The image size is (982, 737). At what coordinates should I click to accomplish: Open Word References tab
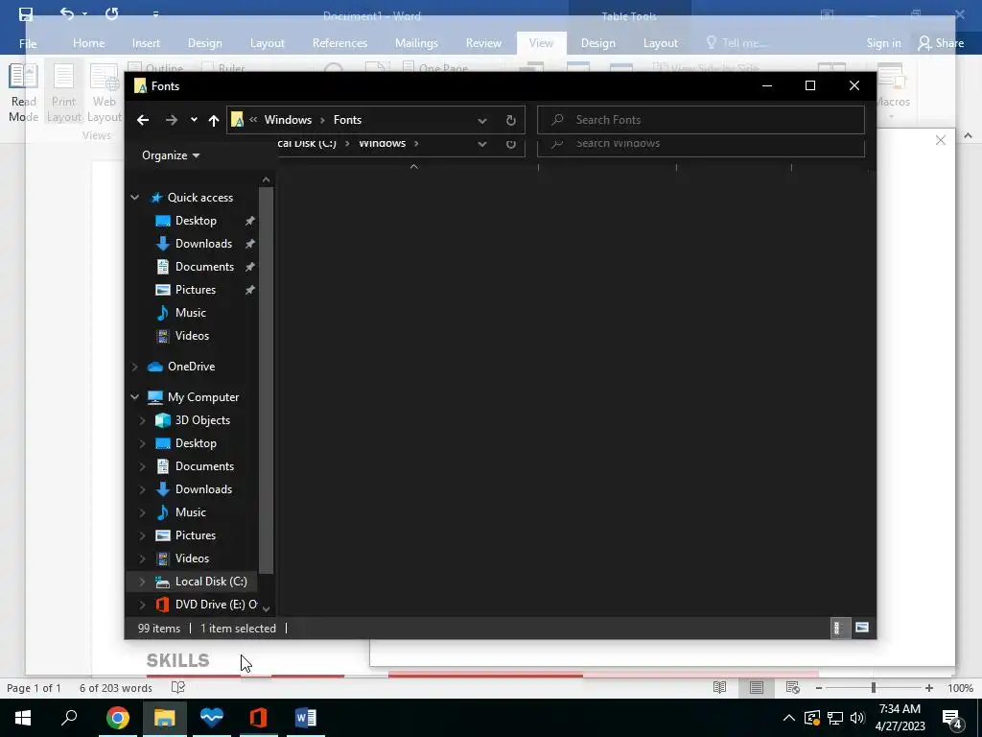click(x=339, y=43)
